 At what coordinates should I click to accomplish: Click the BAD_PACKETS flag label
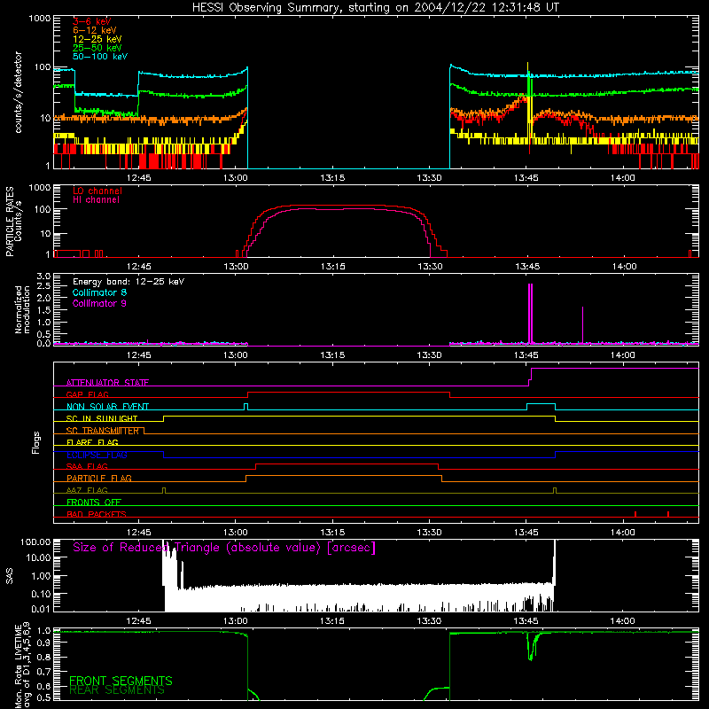point(97,514)
